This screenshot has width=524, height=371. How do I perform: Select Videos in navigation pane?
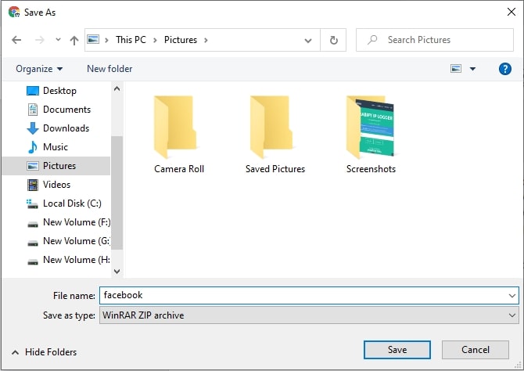point(56,185)
